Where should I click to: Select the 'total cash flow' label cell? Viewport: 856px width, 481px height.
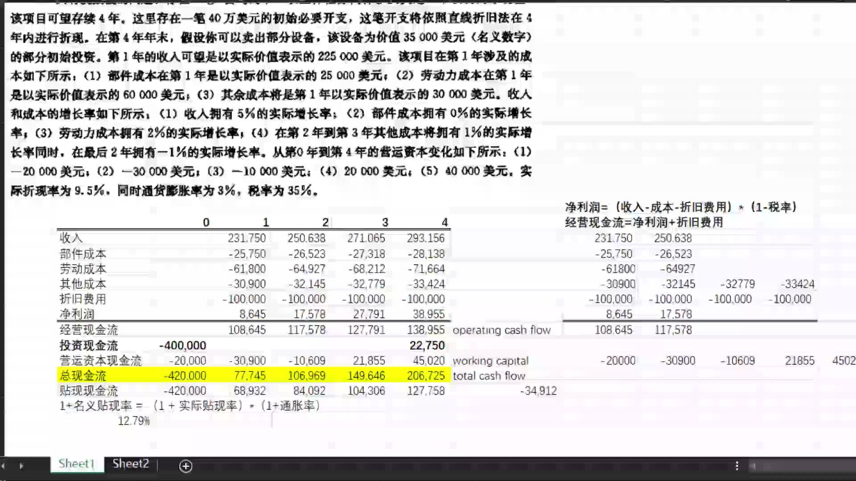coord(489,376)
